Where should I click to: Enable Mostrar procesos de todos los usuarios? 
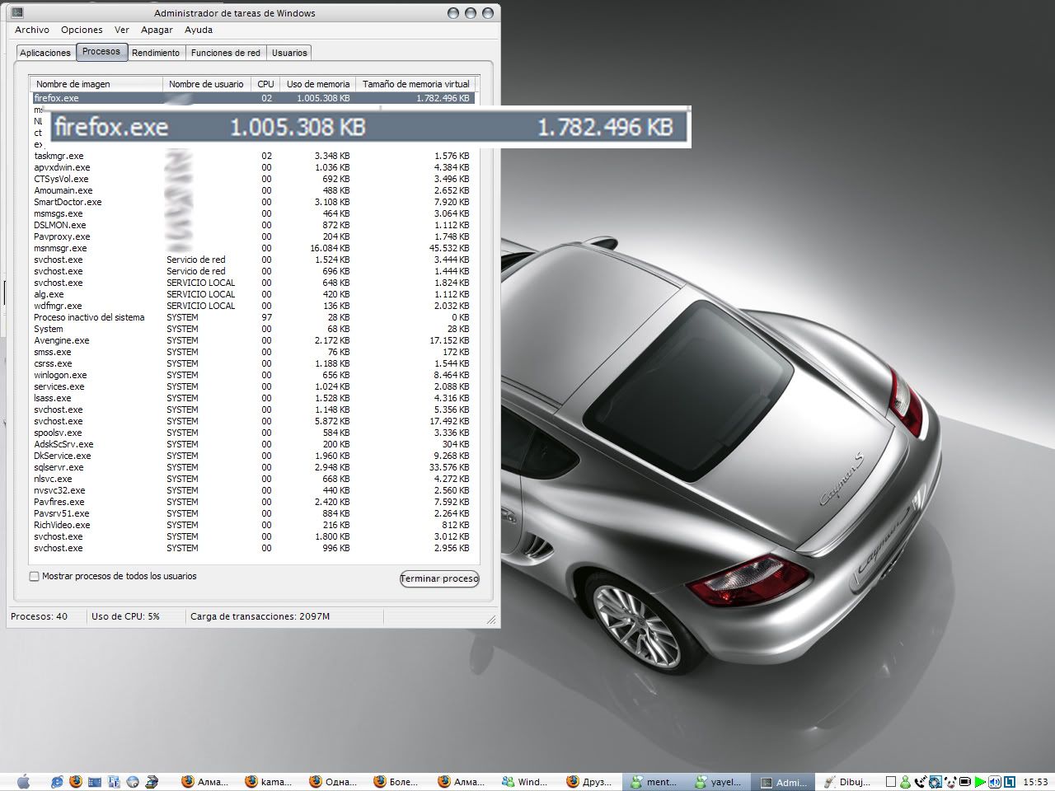(35, 577)
